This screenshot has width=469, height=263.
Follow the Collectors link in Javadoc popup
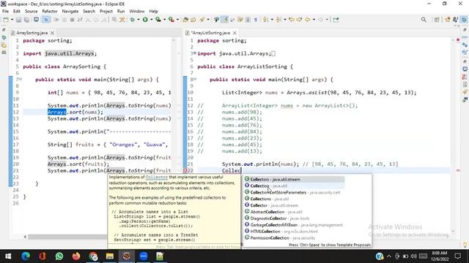[x=156, y=177]
